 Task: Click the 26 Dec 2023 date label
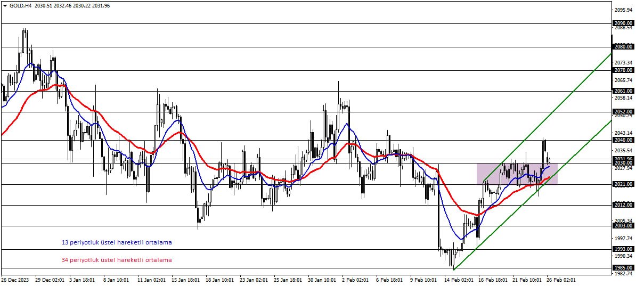point(14,280)
